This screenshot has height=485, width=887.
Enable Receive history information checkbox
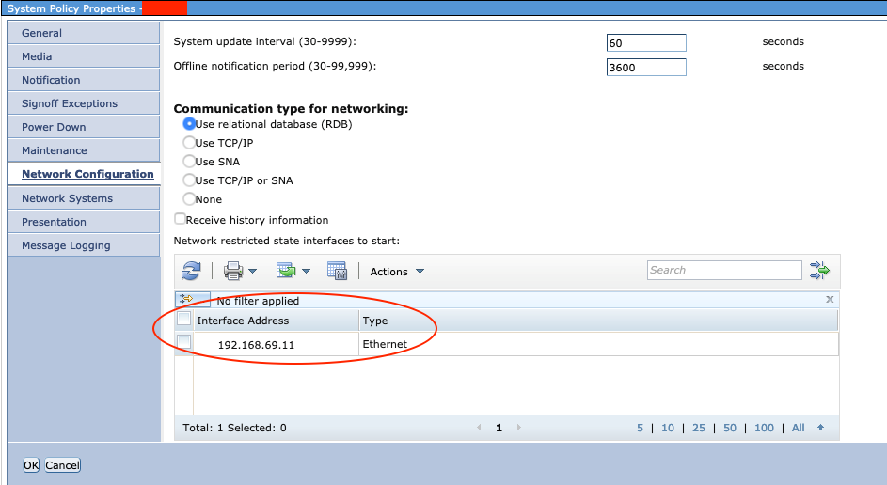(181, 219)
